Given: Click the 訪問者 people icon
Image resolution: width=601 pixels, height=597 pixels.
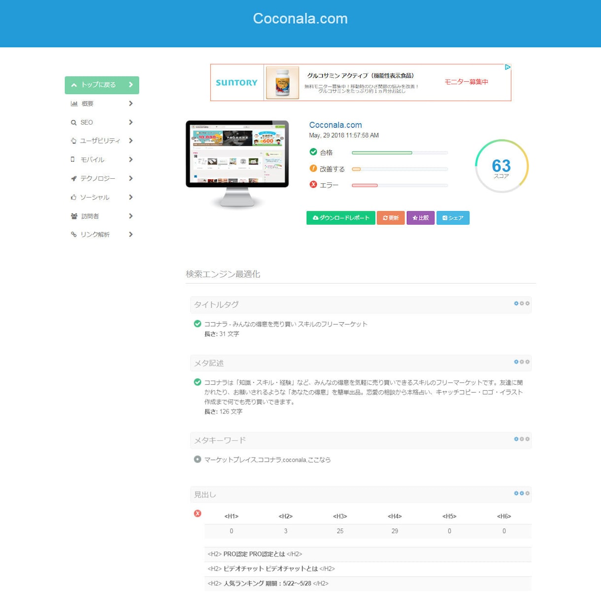Looking at the screenshot, I should (74, 216).
